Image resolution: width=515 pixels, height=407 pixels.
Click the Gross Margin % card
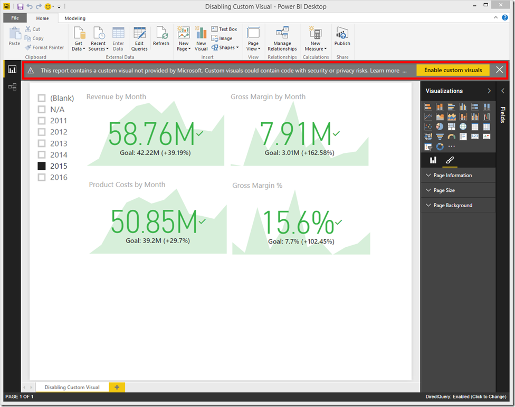[301, 219]
